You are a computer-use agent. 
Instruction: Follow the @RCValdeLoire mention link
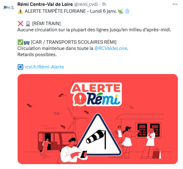click(x=110, y=48)
